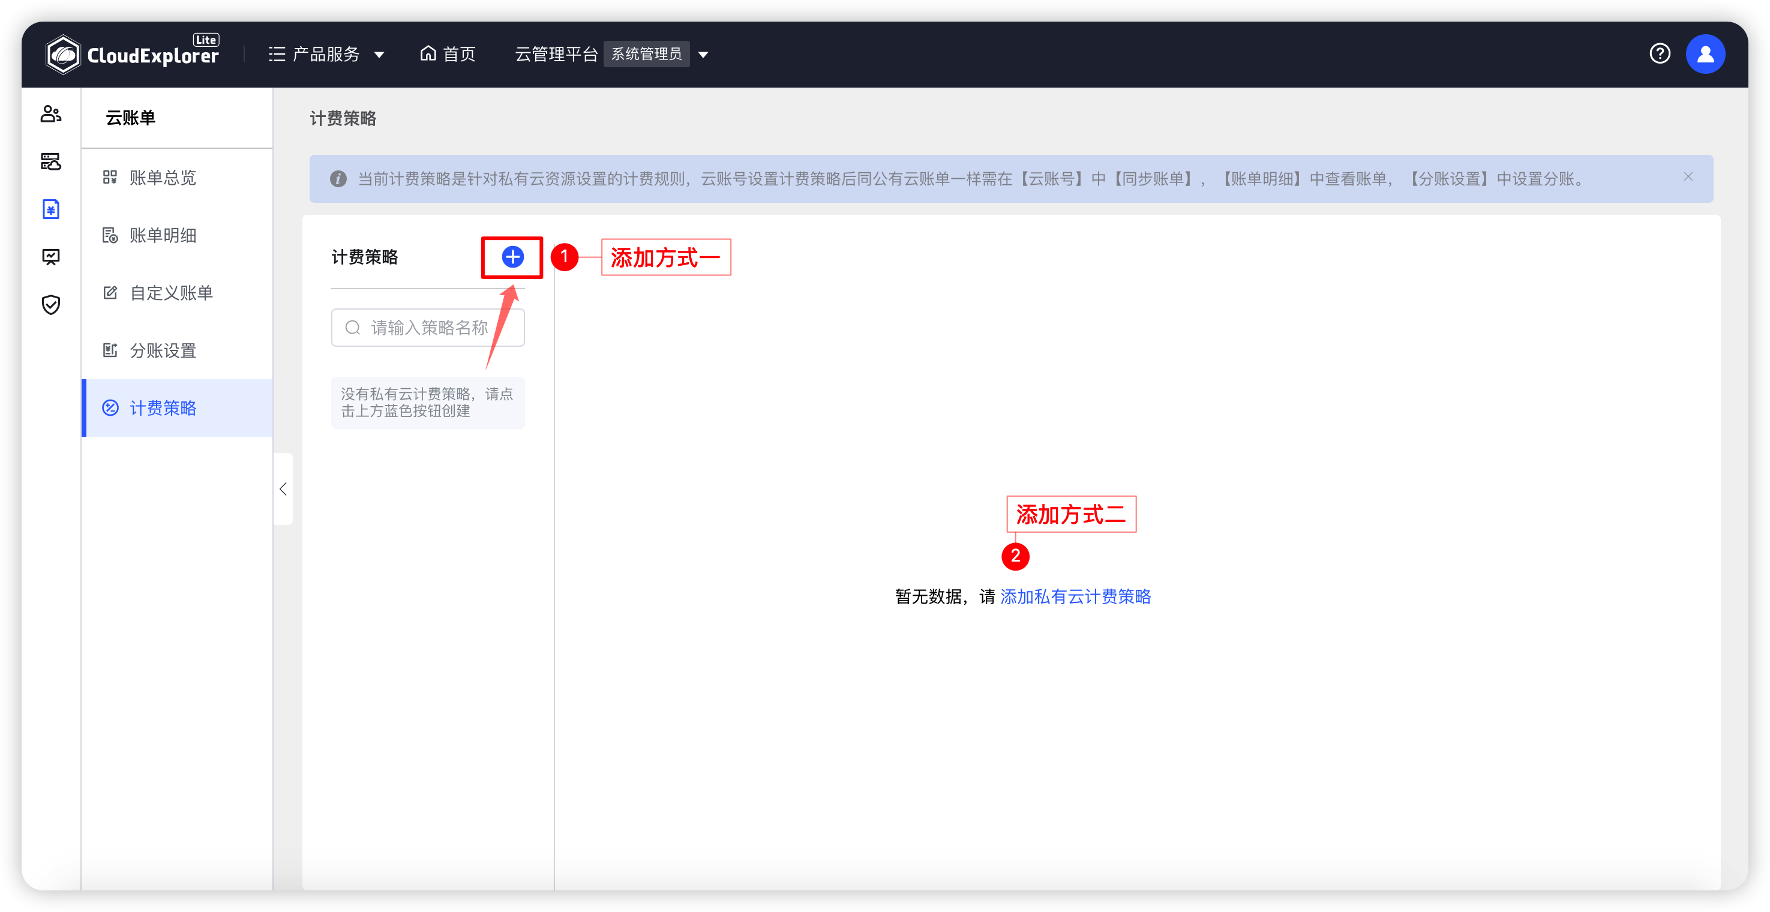Image resolution: width=1770 pixels, height=912 pixels.
Task: Click the 计费策略 page heading
Action: tap(343, 118)
